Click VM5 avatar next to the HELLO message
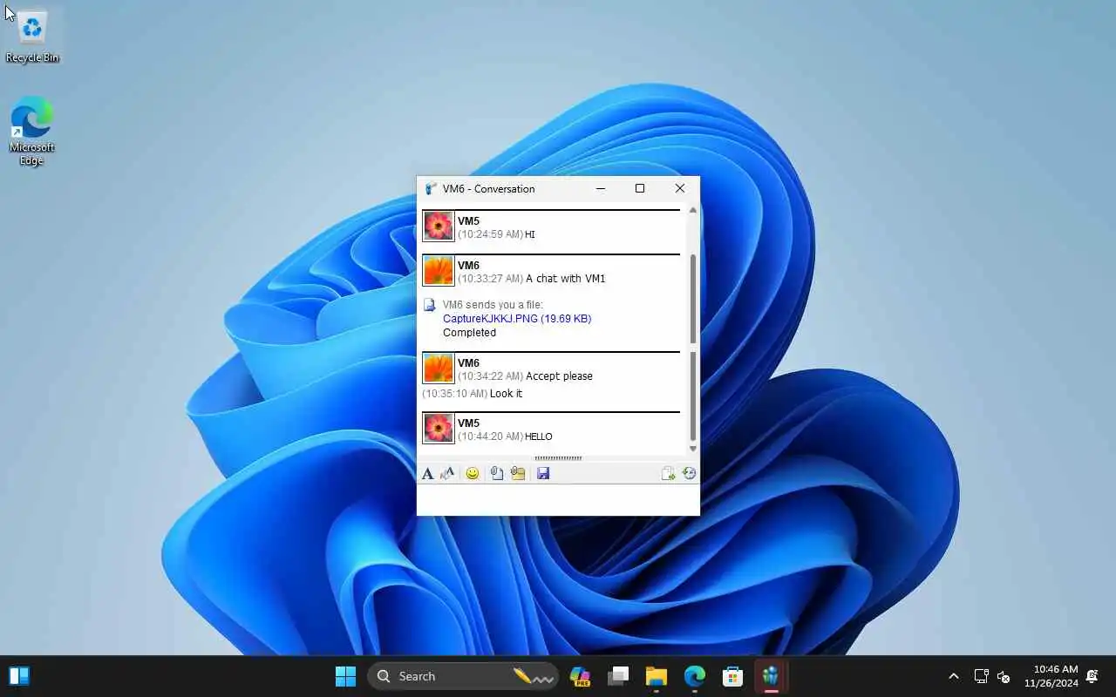 point(439,428)
